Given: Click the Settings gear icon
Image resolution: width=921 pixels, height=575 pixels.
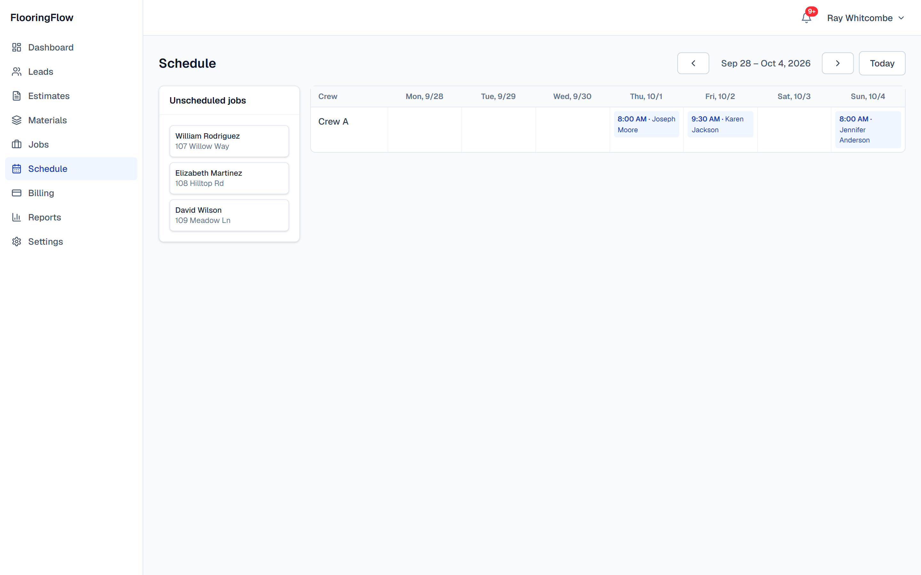Looking at the screenshot, I should (16, 241).
